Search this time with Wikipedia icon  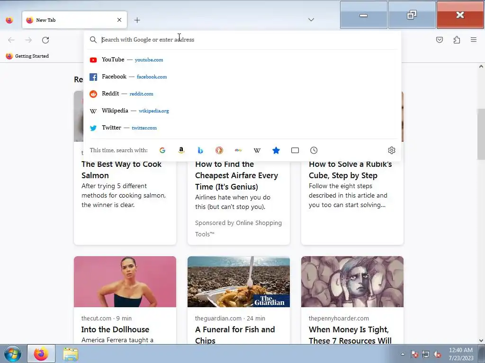(x=257, y=150)
